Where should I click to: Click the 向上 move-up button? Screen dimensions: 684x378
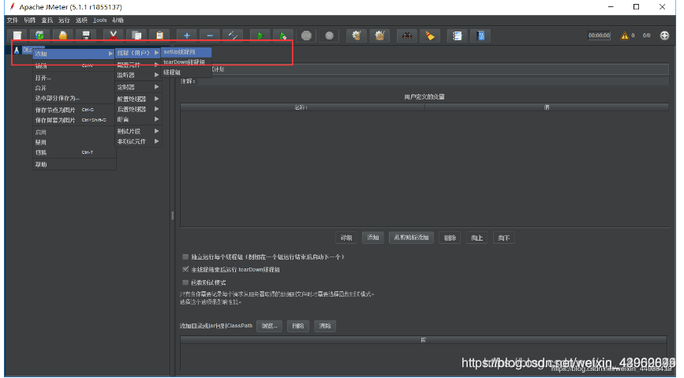point(477,238)
